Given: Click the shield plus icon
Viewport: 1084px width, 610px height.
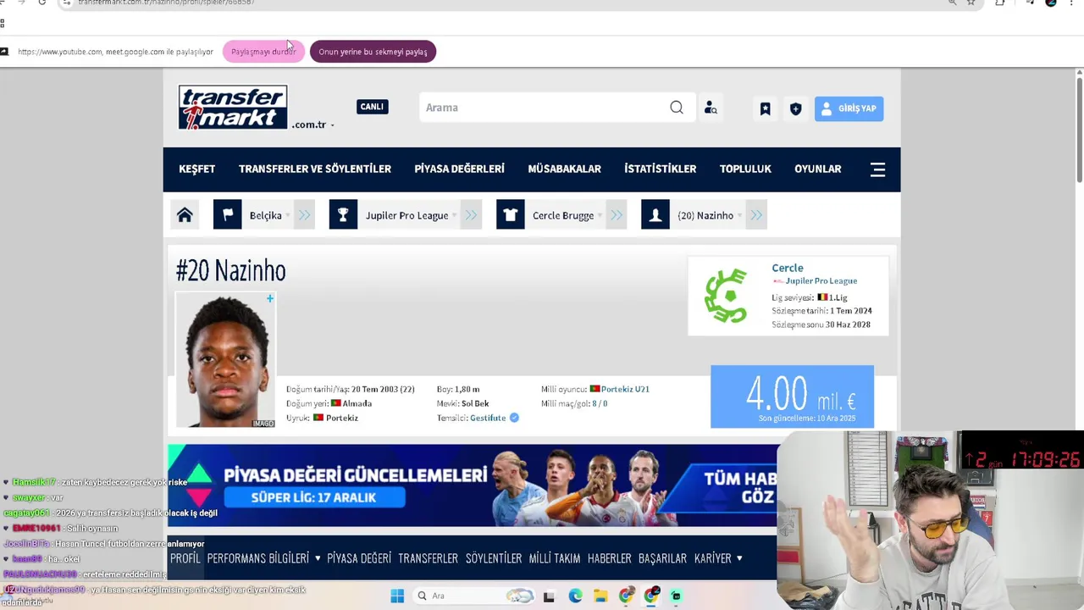Looking at the screenshot, I should click(x=795, y=108).
